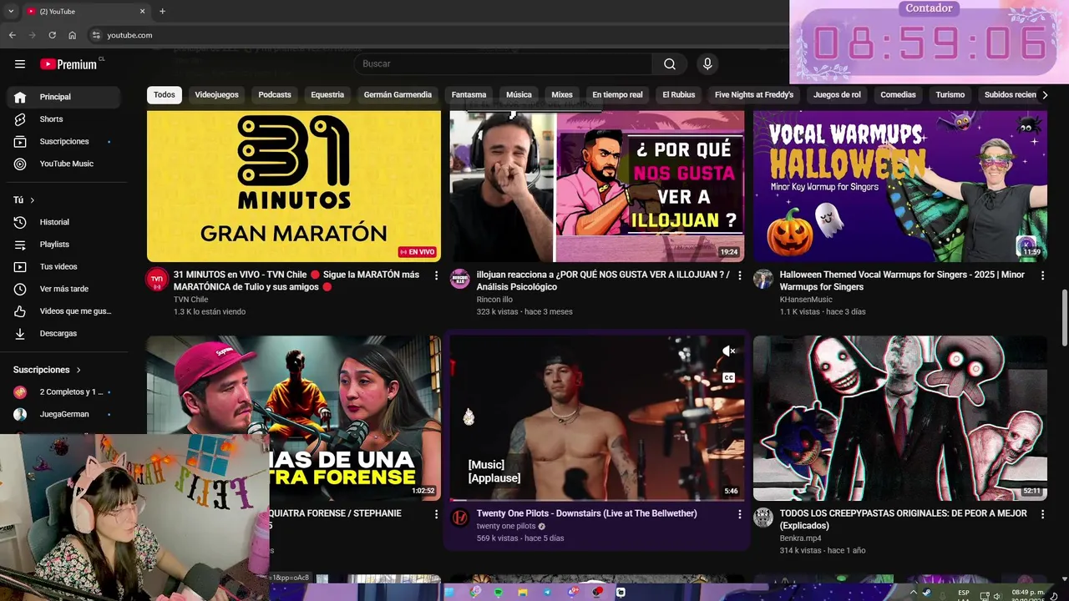The image size is (1069, 601).
Task: Open Historial in the sidebar
Action: point(64,222)
